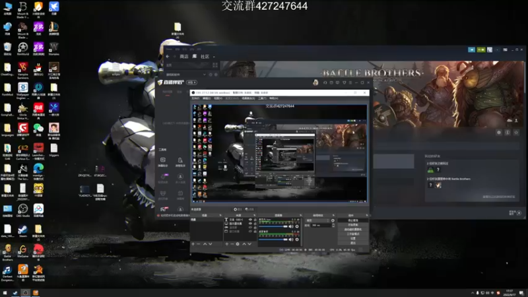Click 停止推流 in OBS controls

[353, 220]
